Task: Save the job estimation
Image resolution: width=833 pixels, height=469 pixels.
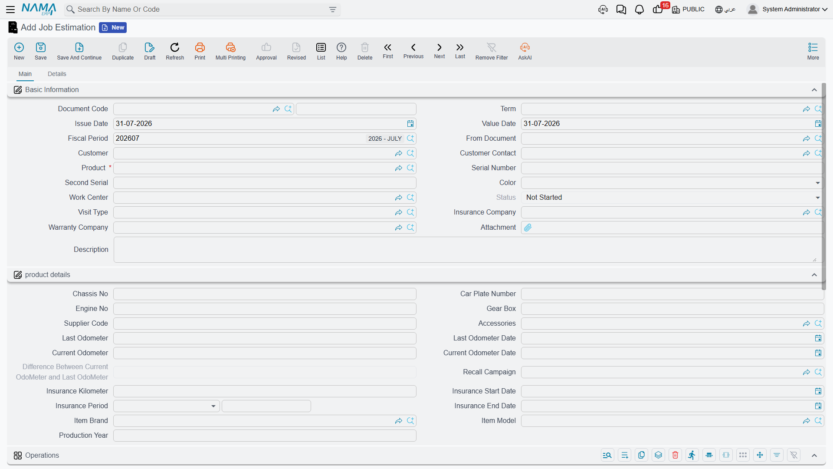Action: (41, 51)
